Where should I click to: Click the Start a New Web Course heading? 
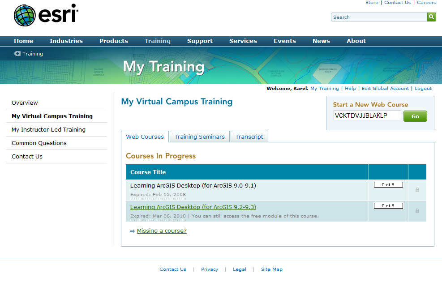click(370, 104)
